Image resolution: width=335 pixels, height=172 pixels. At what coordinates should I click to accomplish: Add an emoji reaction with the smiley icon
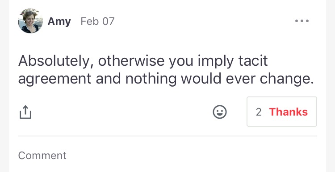coord(220,112)
